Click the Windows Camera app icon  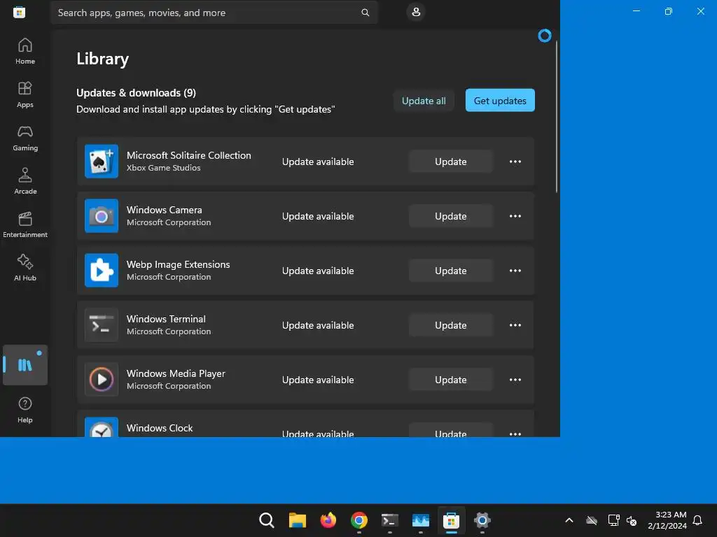click(x=102, y=216)
